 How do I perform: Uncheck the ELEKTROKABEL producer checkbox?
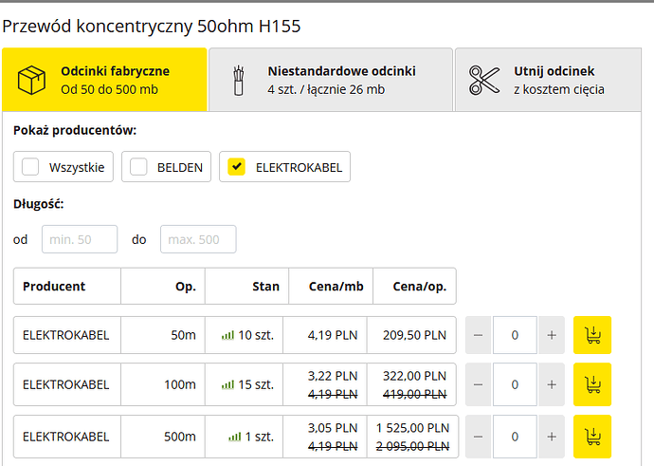[237, 167]
